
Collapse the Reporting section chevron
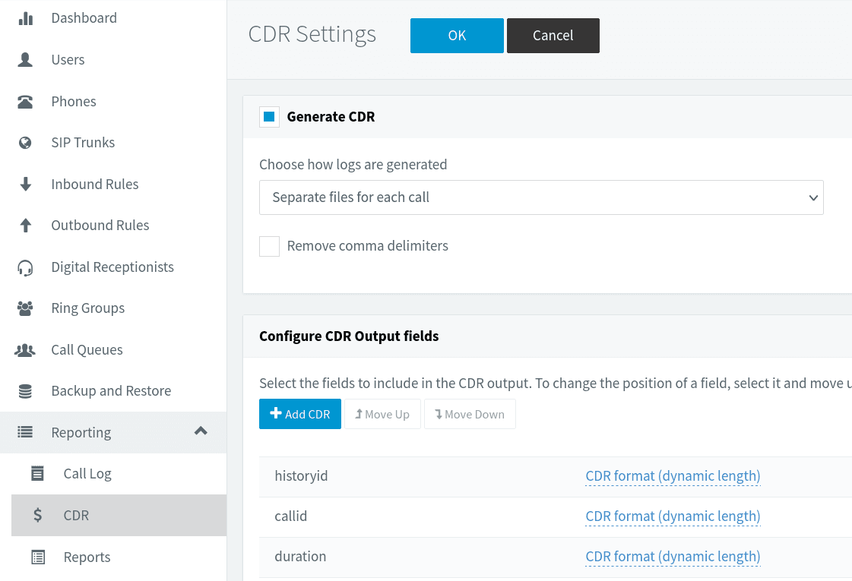[201, 431]
